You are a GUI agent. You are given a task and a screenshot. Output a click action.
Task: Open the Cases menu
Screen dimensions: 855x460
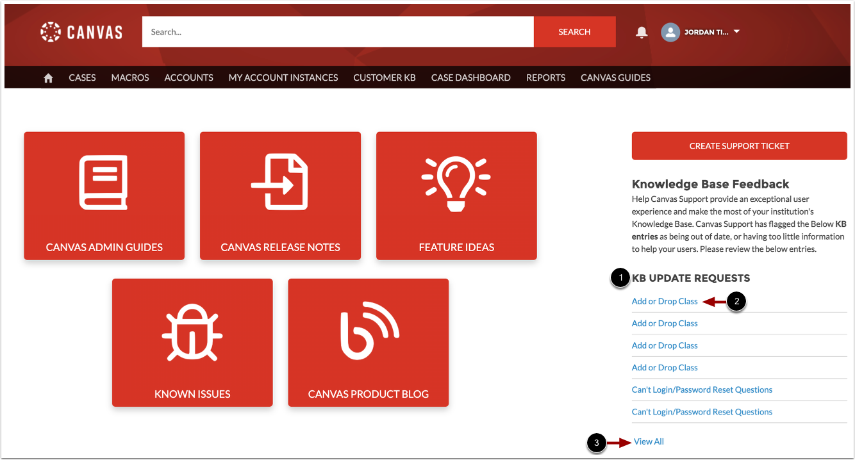[82, 78]
